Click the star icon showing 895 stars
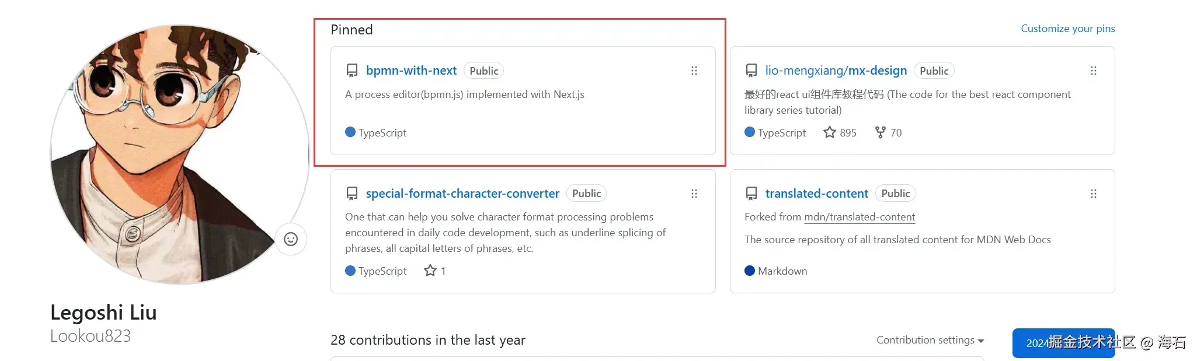This screenshot has width=1197, height=361. coord(830,132)
